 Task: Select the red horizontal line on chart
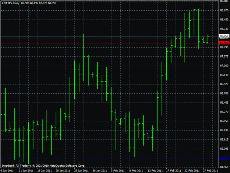[110, 43]
